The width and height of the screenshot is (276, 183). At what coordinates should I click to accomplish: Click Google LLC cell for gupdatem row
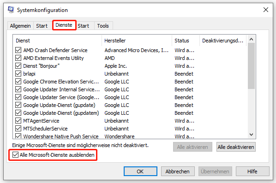click(117, 113)
